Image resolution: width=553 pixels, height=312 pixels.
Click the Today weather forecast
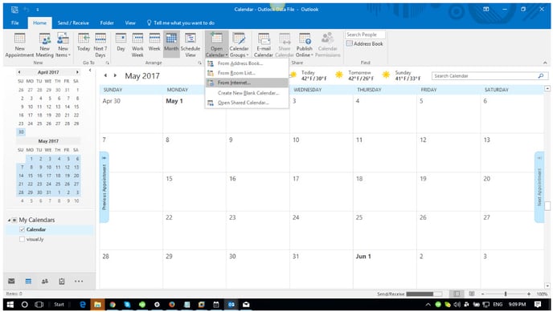pyautogui.click(x=309, y=75)
